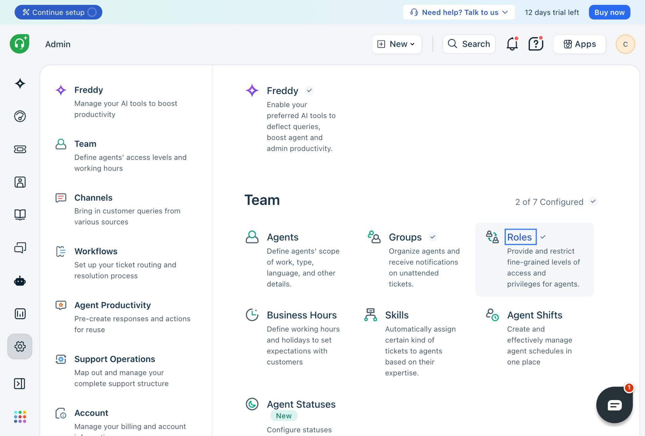The width and height of the screenshot is (645, 436).
Task: Click the Agent Productivity star icon
Action: (x=61, y=305)
